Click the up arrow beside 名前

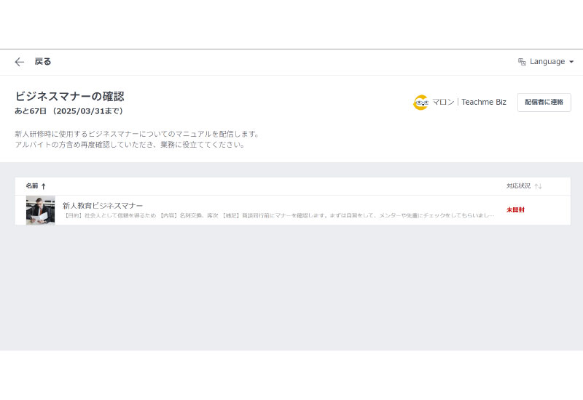click(x=44, y=186)
